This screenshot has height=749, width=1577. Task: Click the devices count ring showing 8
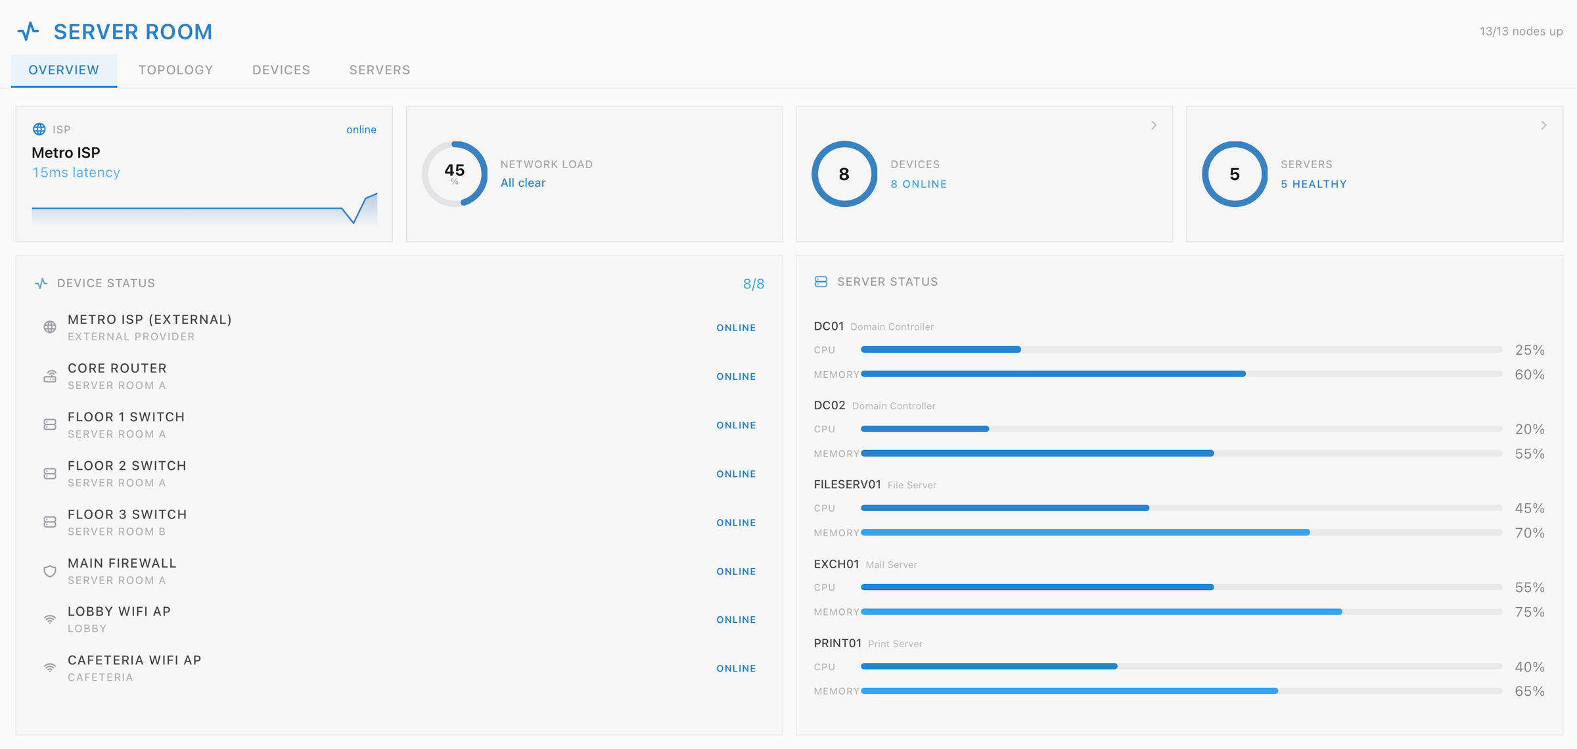[x=844, y=174]
